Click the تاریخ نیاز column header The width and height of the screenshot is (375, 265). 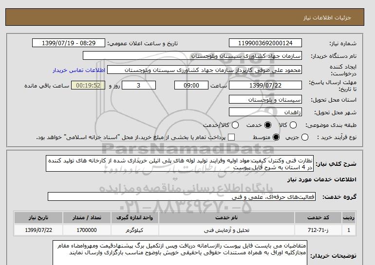[x=38, y=217]
